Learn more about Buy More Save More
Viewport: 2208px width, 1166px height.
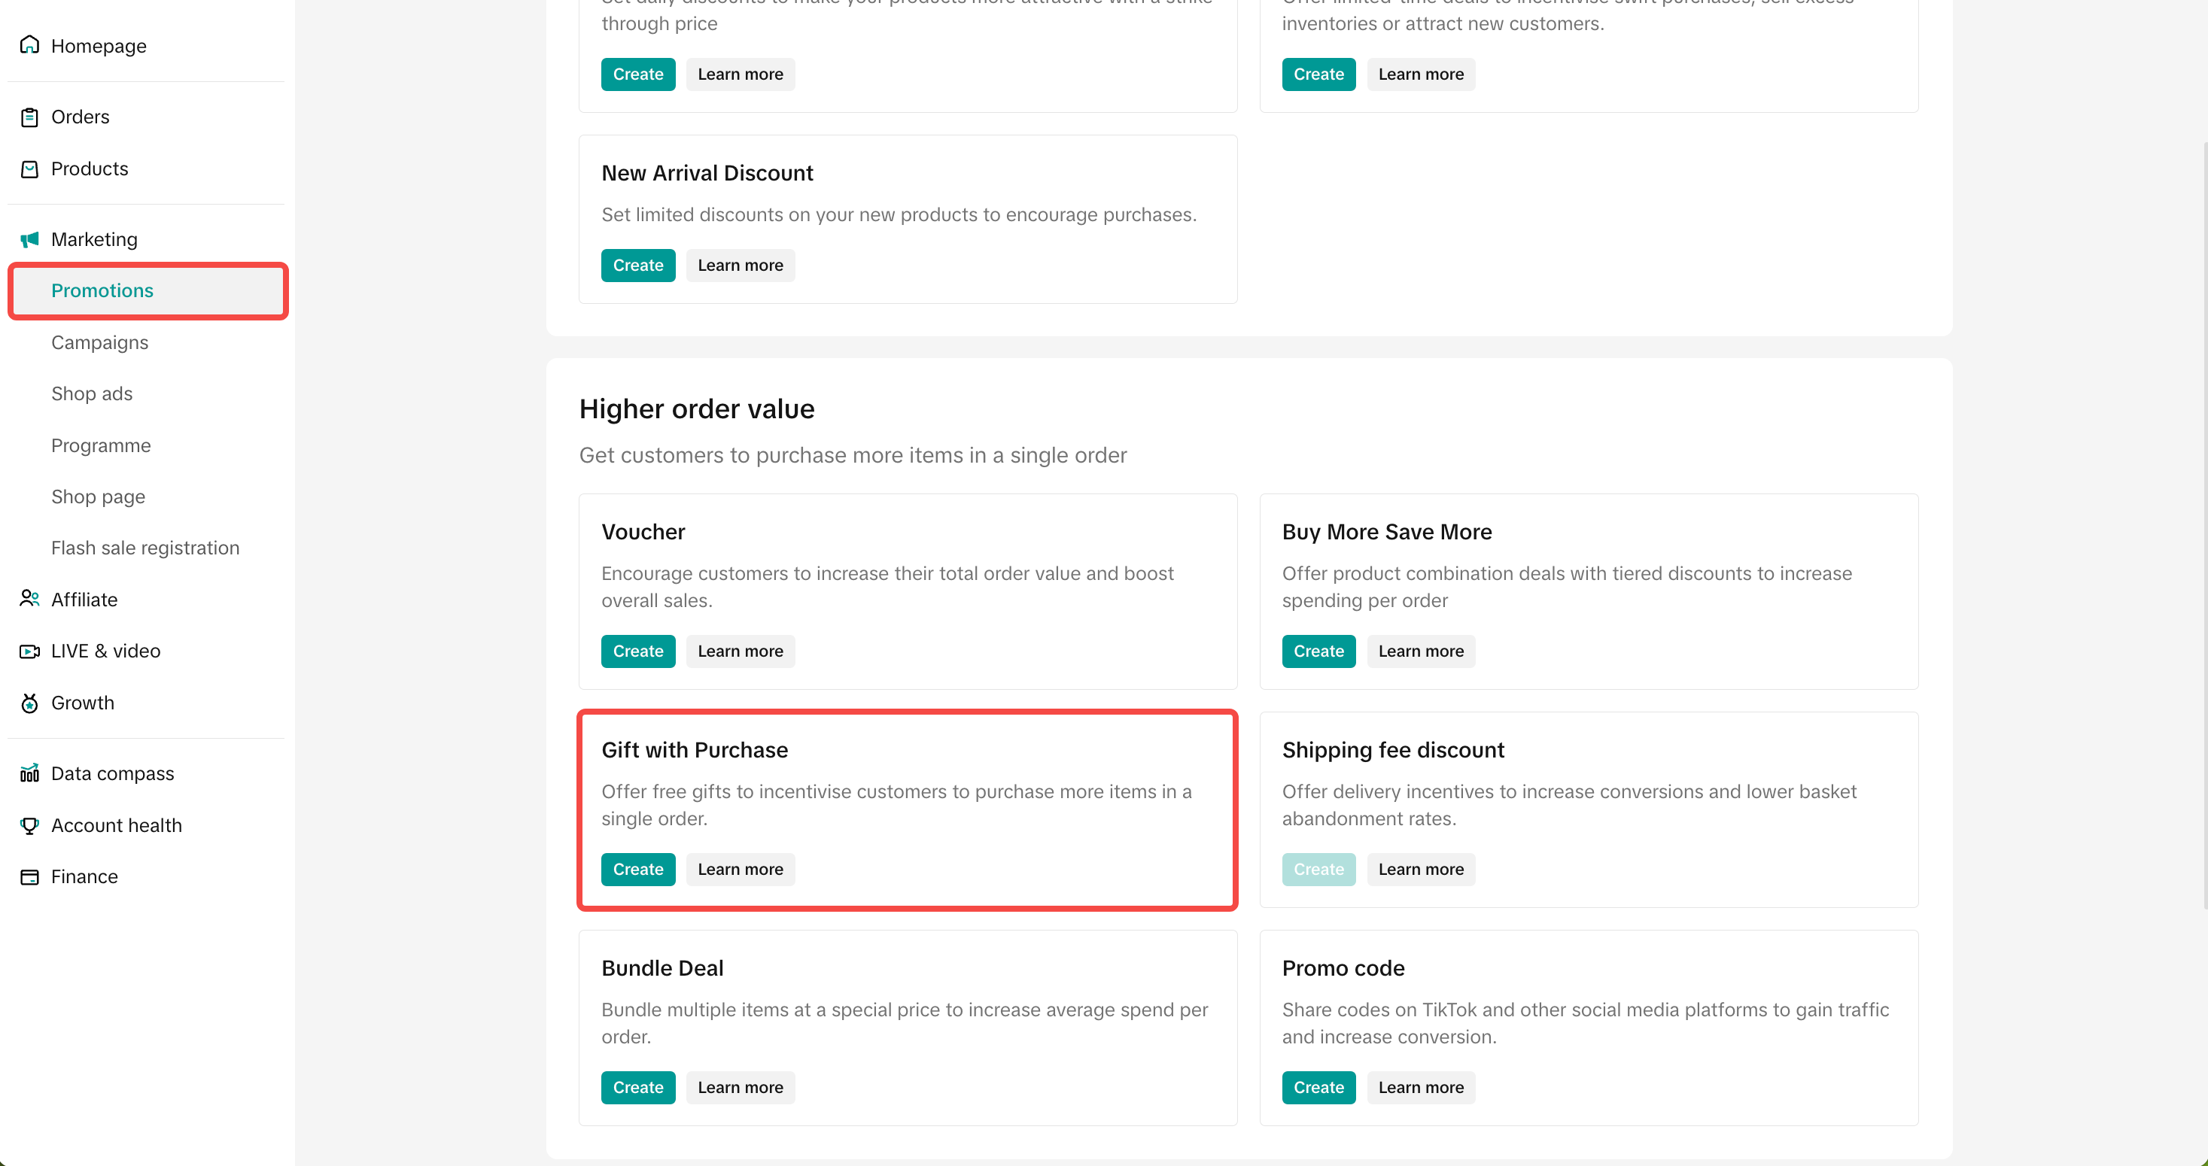pos(1420,651)
